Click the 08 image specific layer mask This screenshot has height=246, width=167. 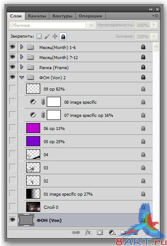pos(54,102)
